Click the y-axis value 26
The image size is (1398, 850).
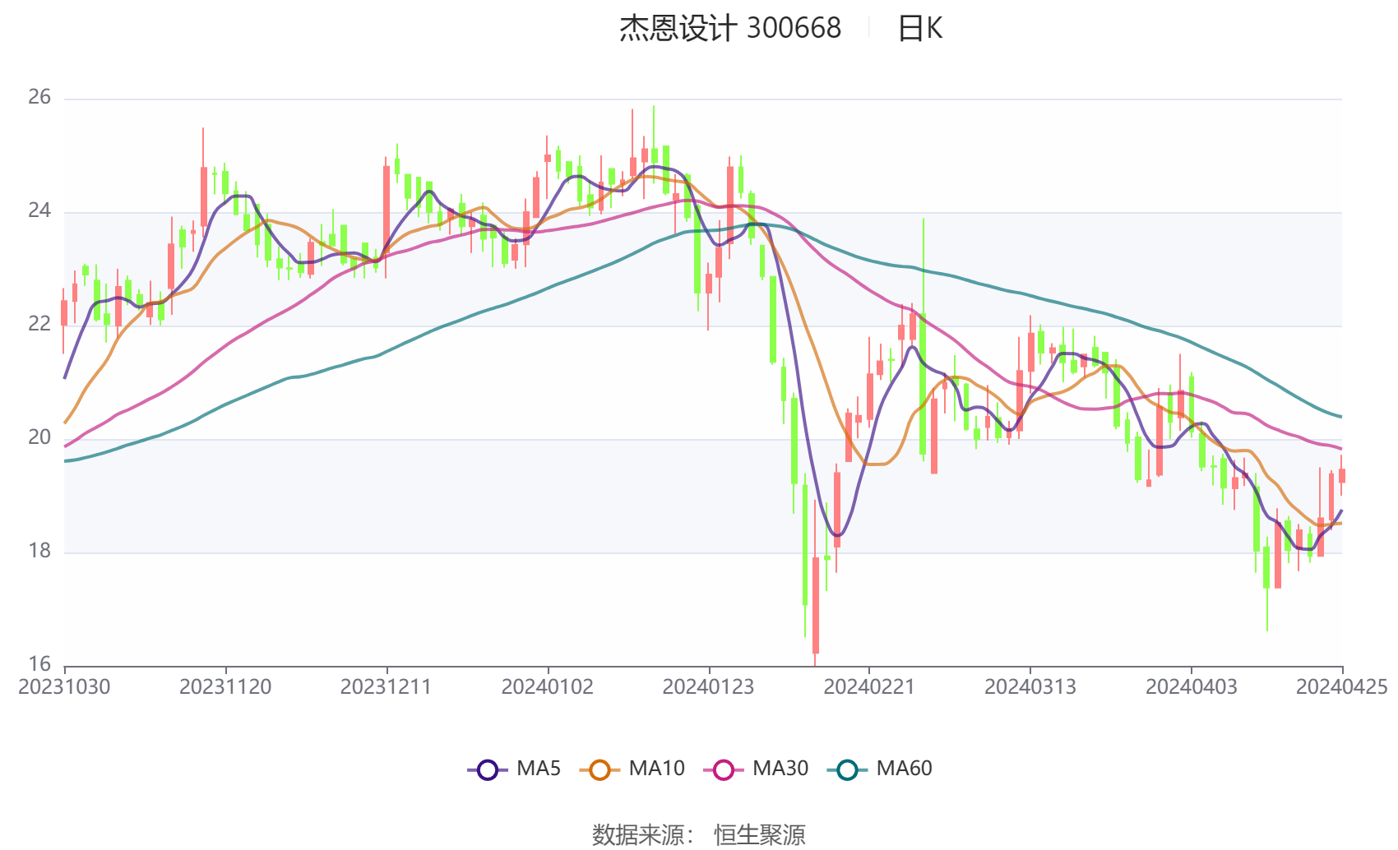coord(39,97)
